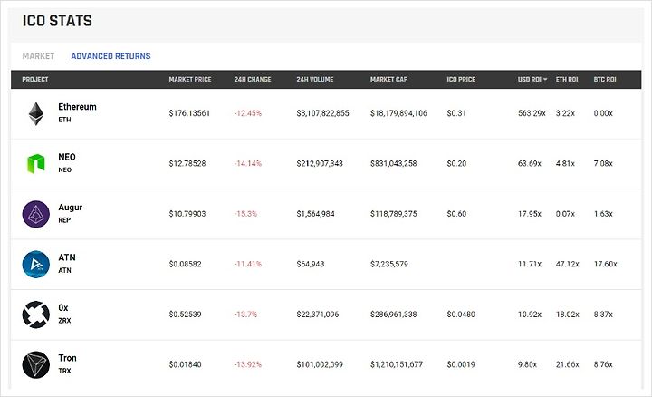Click ATN market cap $7,235,579
This screenshot has height=397, width=652.
pyautogui.click(x=389, y=265)
